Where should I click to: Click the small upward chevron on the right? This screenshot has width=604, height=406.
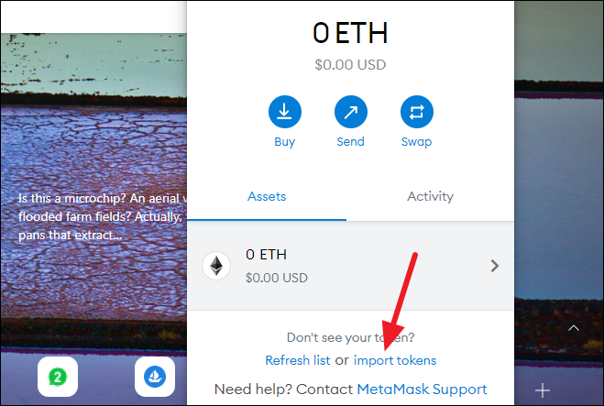[x=574, y=328]
